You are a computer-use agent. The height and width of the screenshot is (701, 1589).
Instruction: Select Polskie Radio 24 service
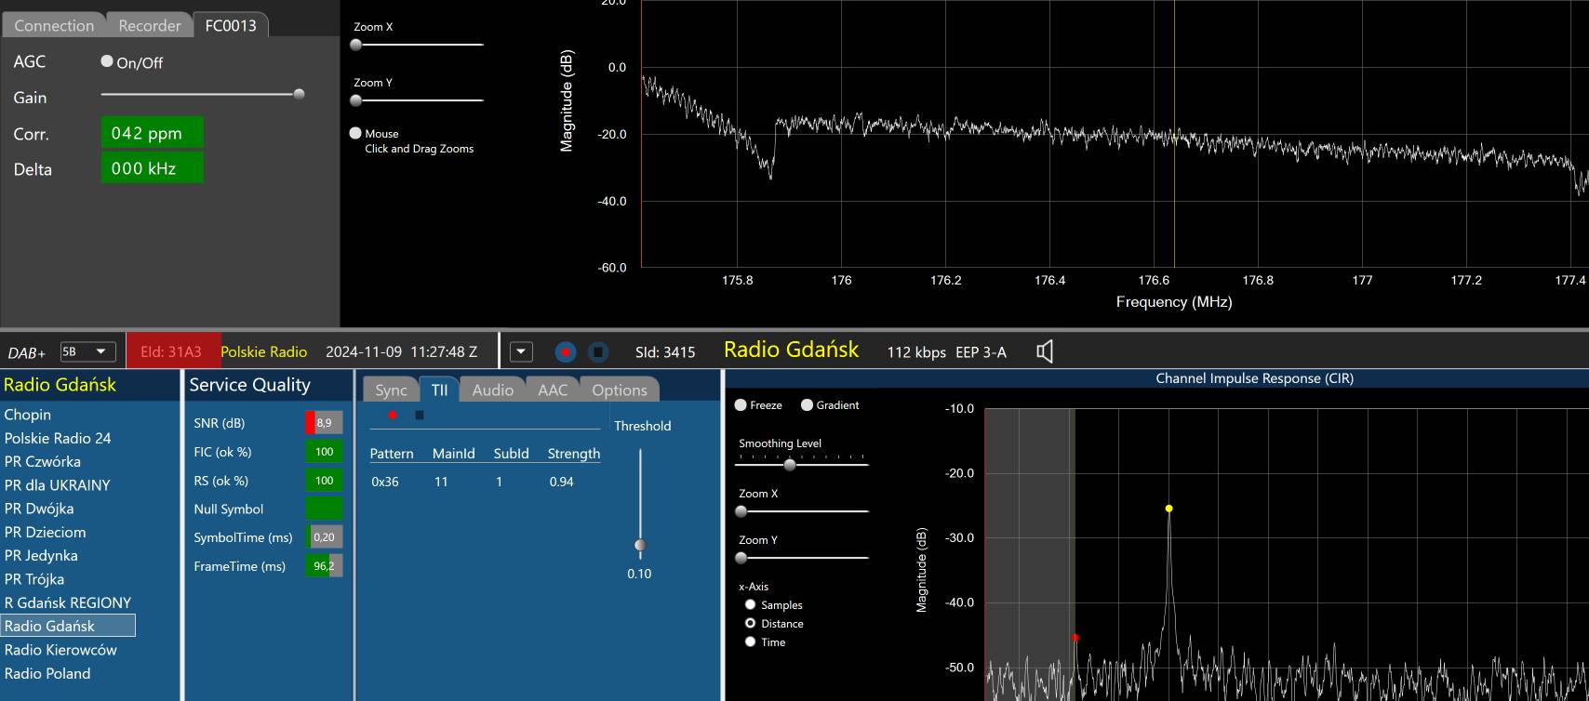point(58,438)
